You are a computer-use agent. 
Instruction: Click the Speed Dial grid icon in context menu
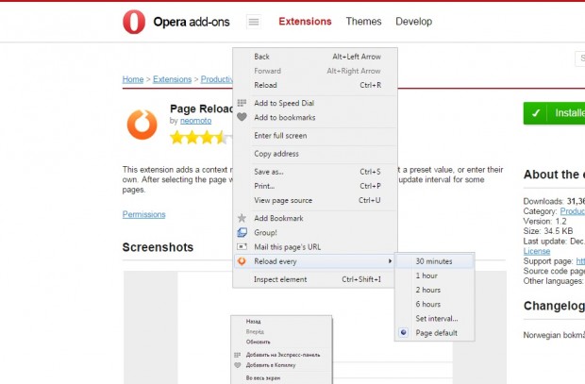(x=242, y=103)
